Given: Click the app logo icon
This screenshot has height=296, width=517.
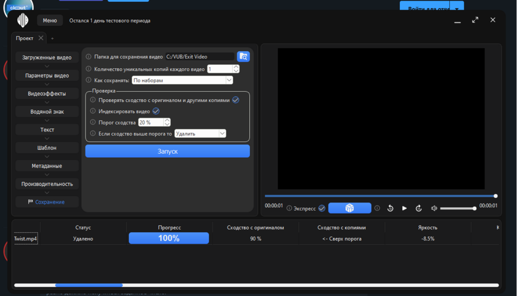Looking at the screenshot, I should point(23,21).
